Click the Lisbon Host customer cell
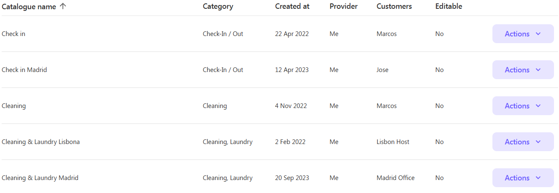Viewport: 559px width, 193px height. point(393,142)
